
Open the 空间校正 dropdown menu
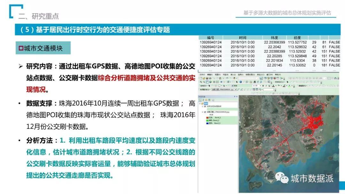click(280, 82)
